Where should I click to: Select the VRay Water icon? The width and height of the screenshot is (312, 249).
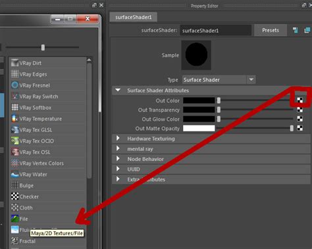[14, 174]
